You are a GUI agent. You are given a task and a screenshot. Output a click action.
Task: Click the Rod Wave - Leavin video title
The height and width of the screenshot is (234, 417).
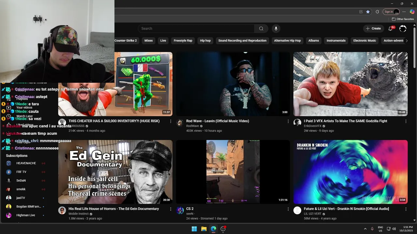tap(218, 121)
